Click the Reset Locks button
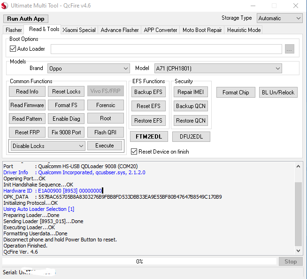Viewport: 307px width, 279px height. [x=66, y=92]
